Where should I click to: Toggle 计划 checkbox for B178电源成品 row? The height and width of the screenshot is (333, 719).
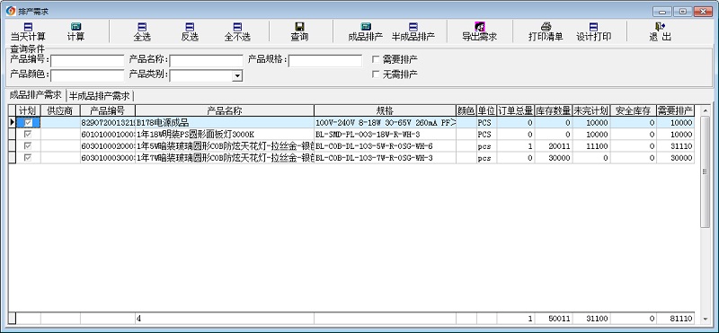pos(29,123)
